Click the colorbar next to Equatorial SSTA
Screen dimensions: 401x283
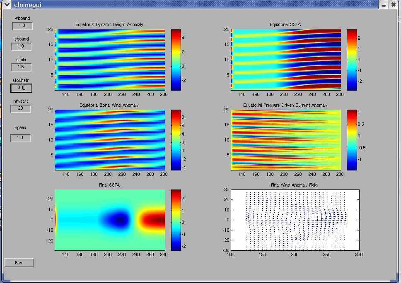coord(352,60)
